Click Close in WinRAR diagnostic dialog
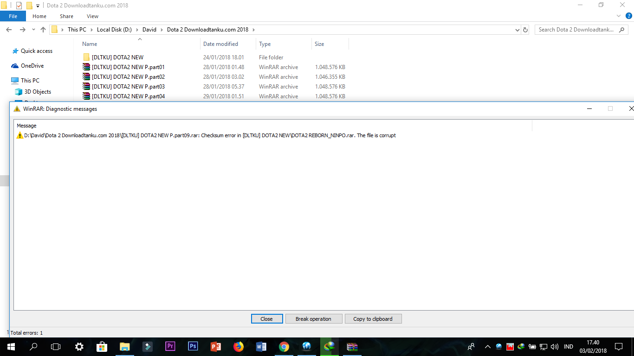This screenshot has width=634, height=356. pos(267,319)
